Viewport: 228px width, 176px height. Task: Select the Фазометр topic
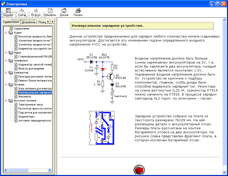[x=25, y=96]
